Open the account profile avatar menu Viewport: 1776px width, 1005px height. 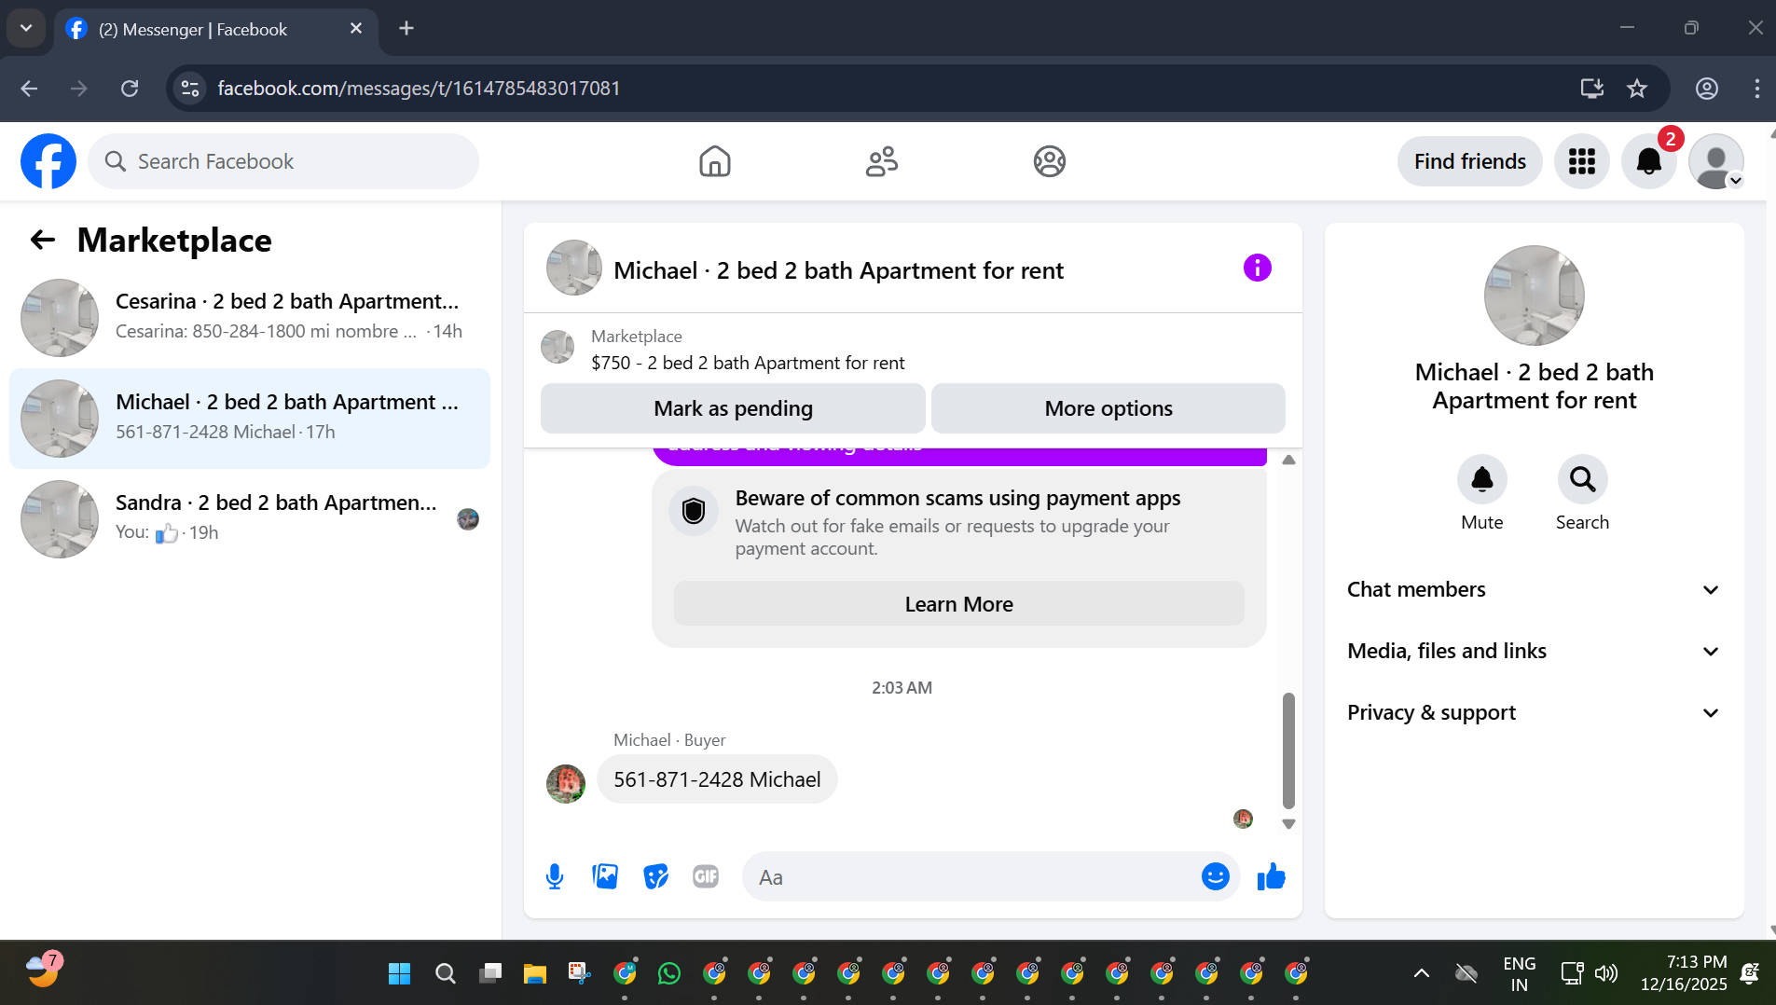click(1716, 161)
